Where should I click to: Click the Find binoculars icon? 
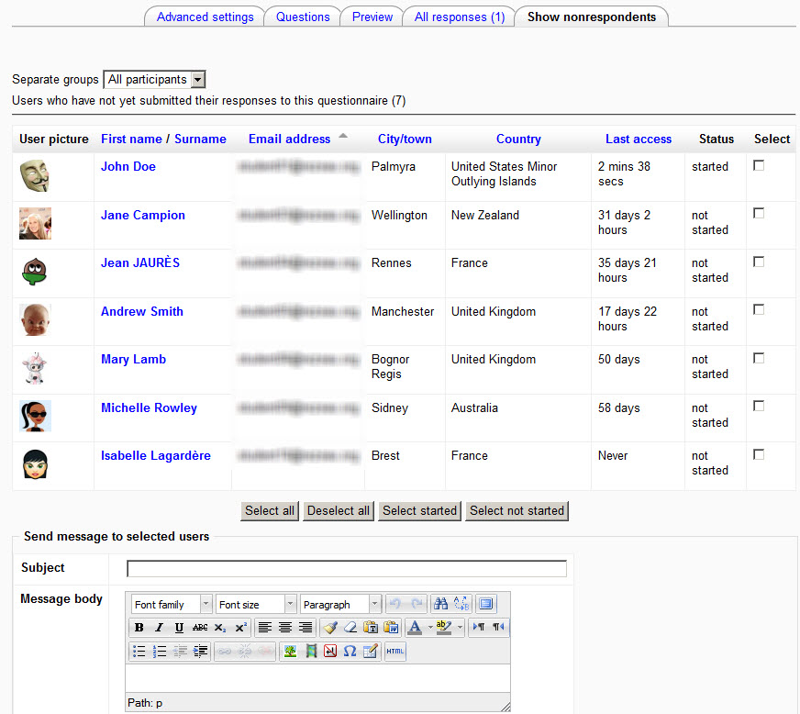[440, 604]
